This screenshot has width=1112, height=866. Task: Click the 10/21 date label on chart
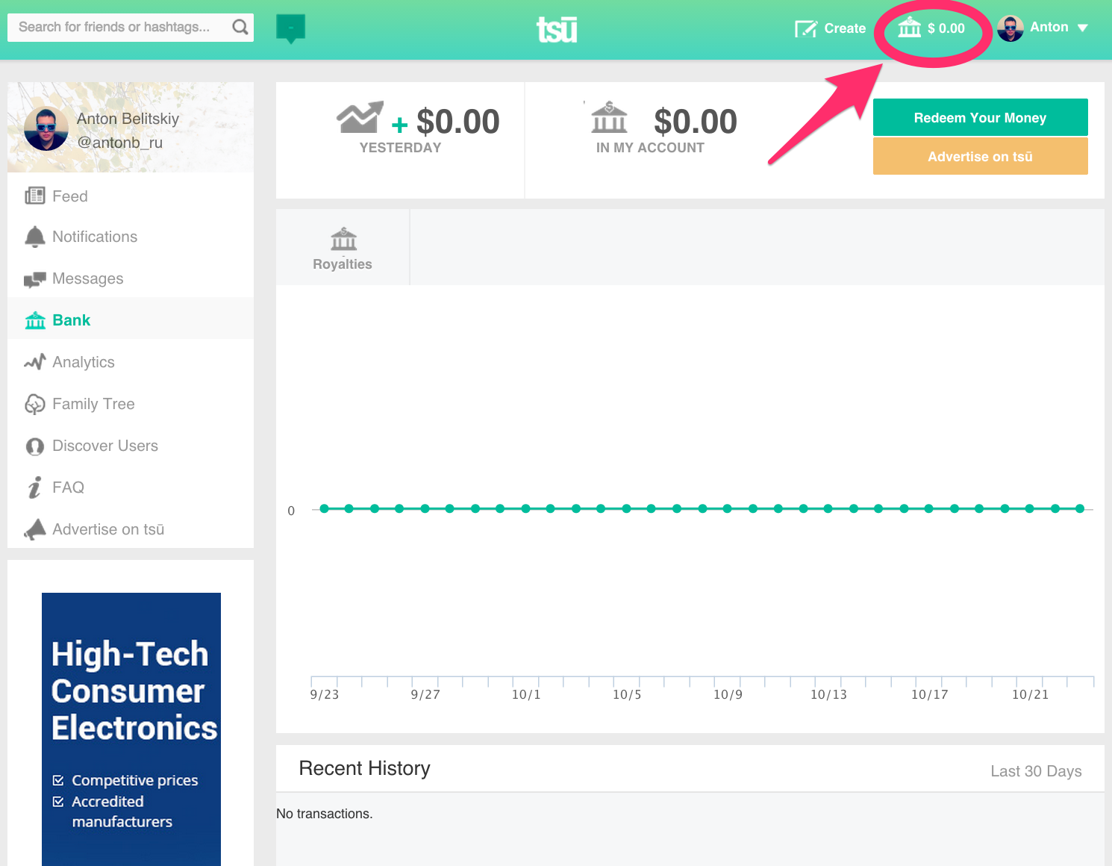coord(1030,694)
